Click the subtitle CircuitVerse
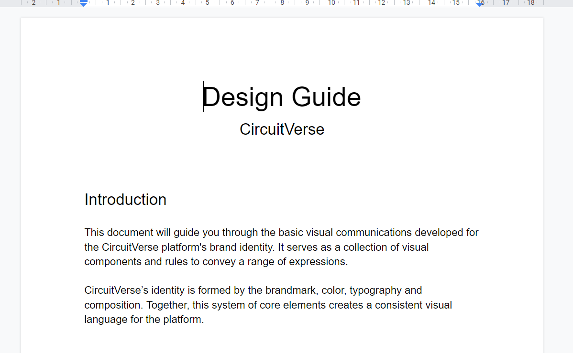Screen dimensions: 573x353 [282, 129]
